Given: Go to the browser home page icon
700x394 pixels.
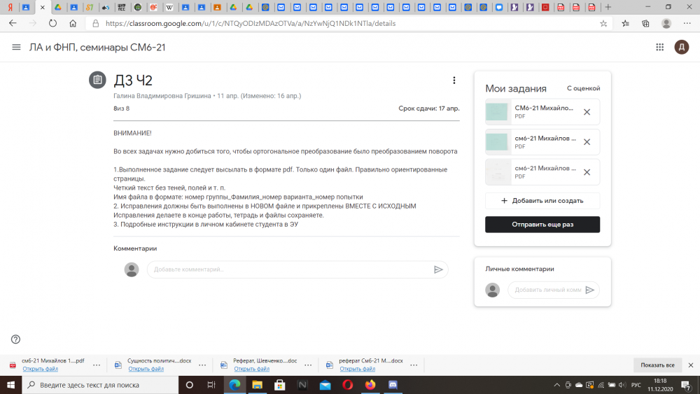Looking at the screenshot, I should (73, 23).
